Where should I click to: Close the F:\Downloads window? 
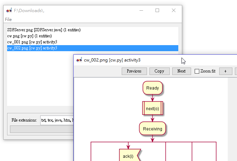pyautogui.click(x=174, y=10)
